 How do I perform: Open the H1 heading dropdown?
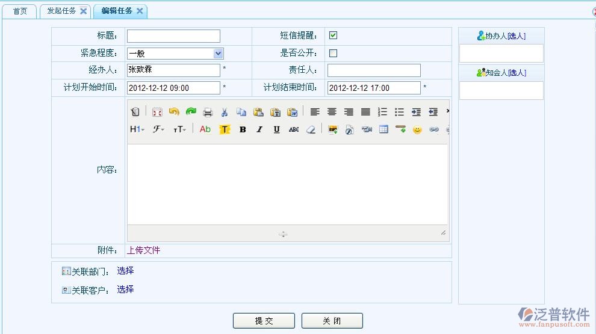tap(137, 129)
